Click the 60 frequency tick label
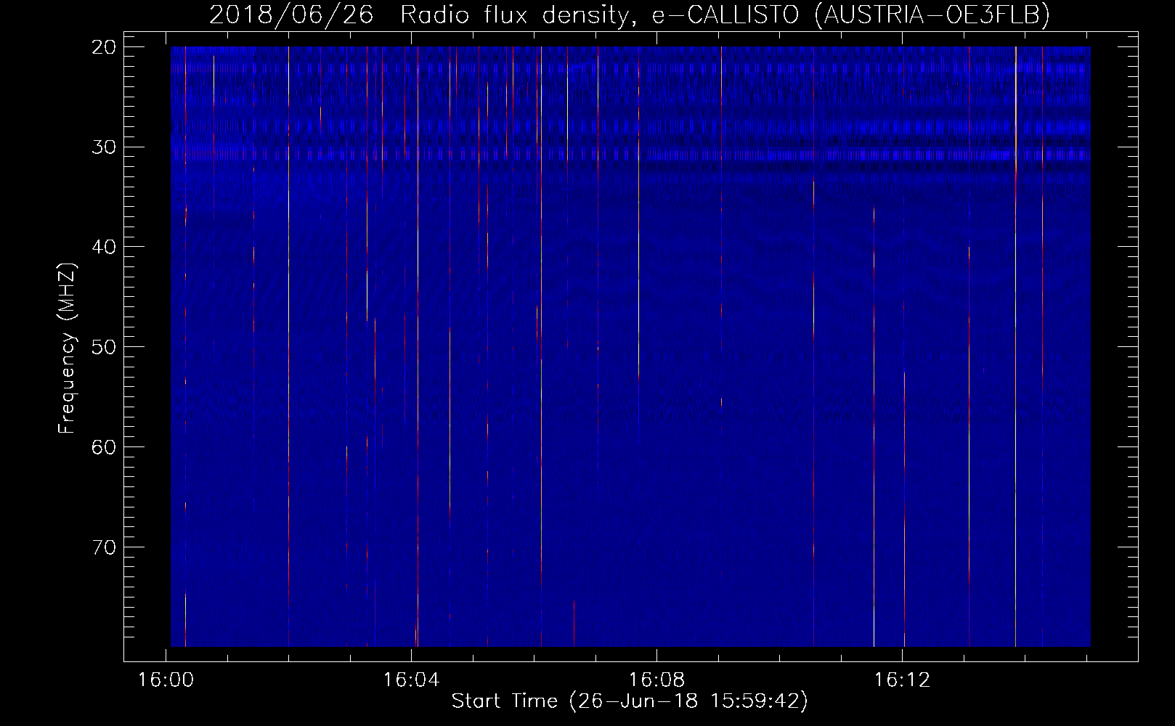Viewport: 1175px width, 726px height. [104, 446]
